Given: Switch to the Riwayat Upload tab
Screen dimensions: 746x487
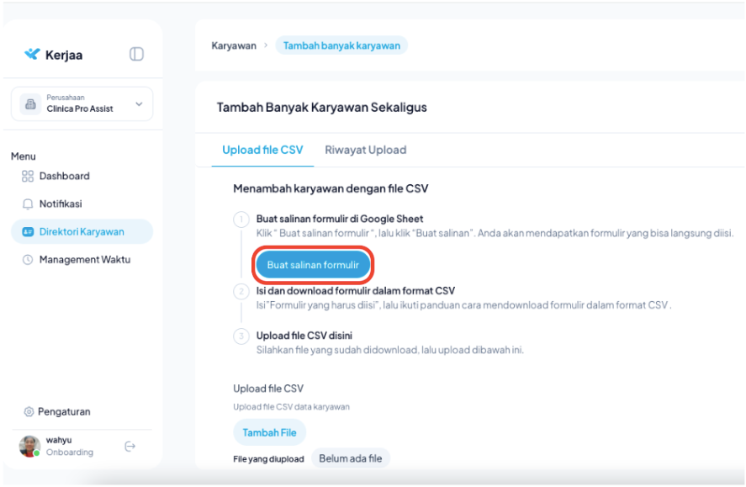Looking at the screenshot, I should click(365, 150).
